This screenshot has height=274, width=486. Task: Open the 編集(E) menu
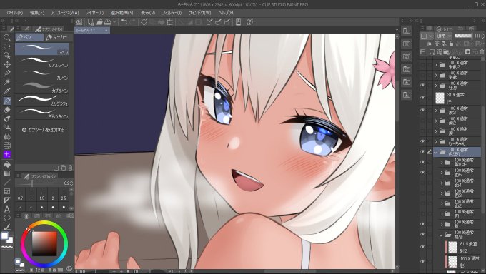(37, 13)
